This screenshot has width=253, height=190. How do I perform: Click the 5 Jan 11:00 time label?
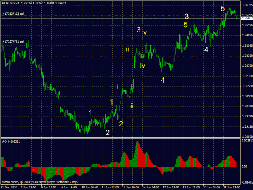point(49,188)
